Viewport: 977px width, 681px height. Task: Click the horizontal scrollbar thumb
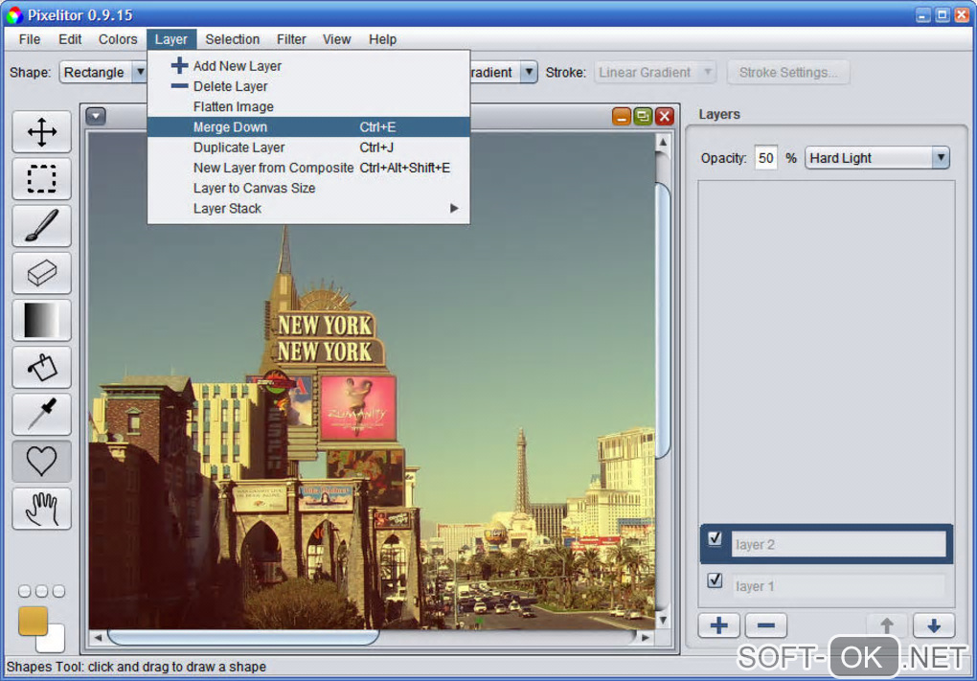pyautogui.click(x=243, y=637)
